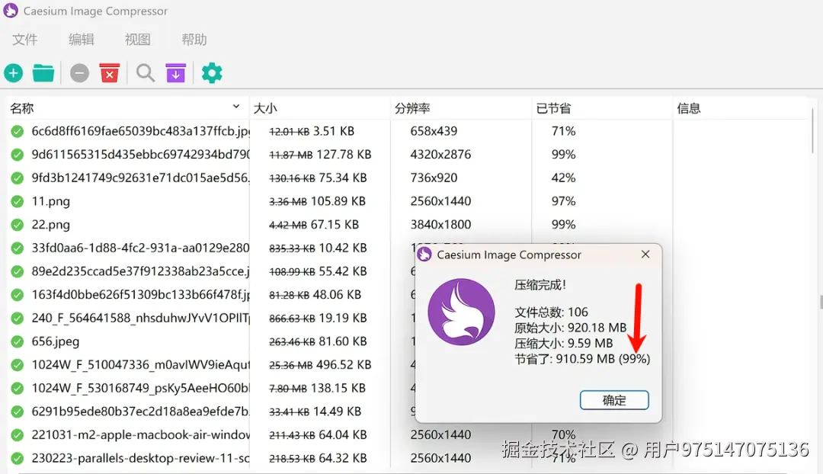Confirm the dialog with 确定 button
The width and height of the screenshot is (823, 474).
[x=614, y=401]
